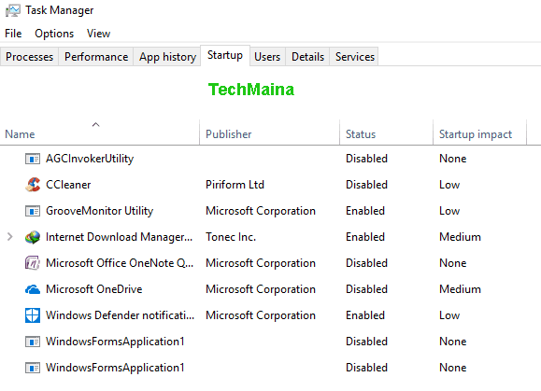
Task: Switch to the Performance tab
Action: click(x=96, y=57)
